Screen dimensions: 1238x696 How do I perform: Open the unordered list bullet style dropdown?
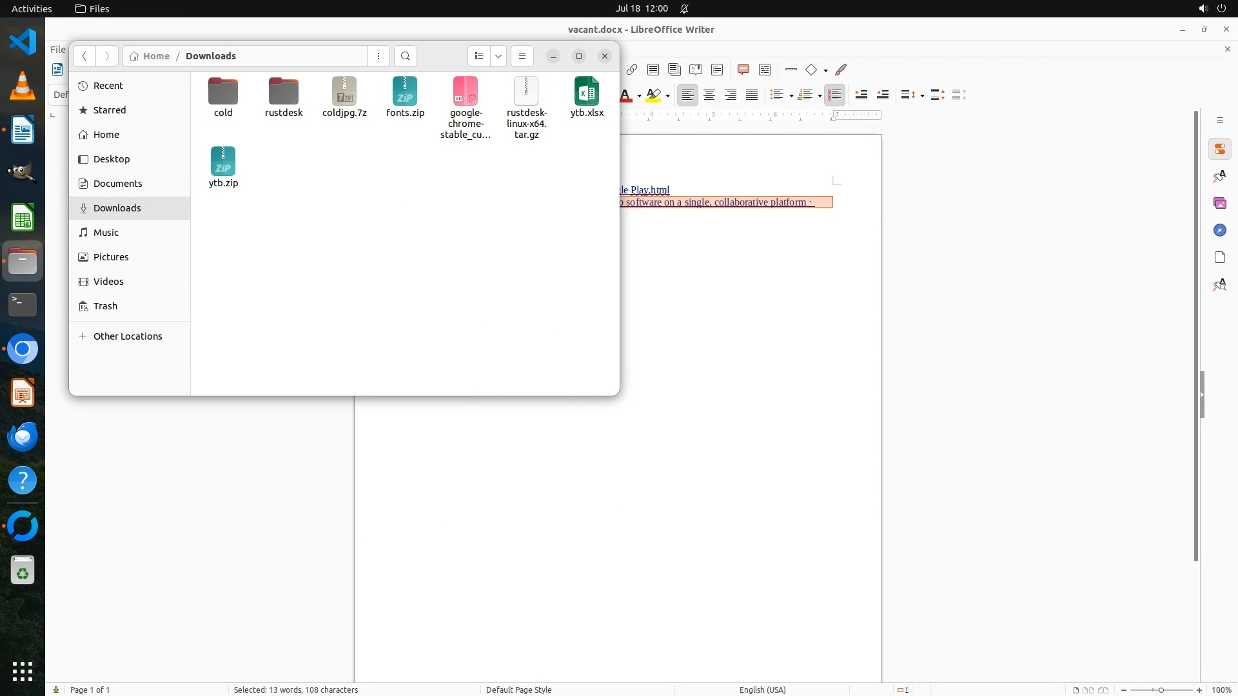[x=791, y=96]
